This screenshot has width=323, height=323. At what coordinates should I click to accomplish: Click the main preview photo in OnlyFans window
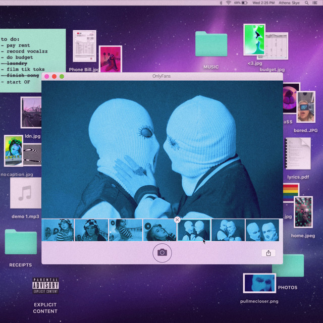162,149
